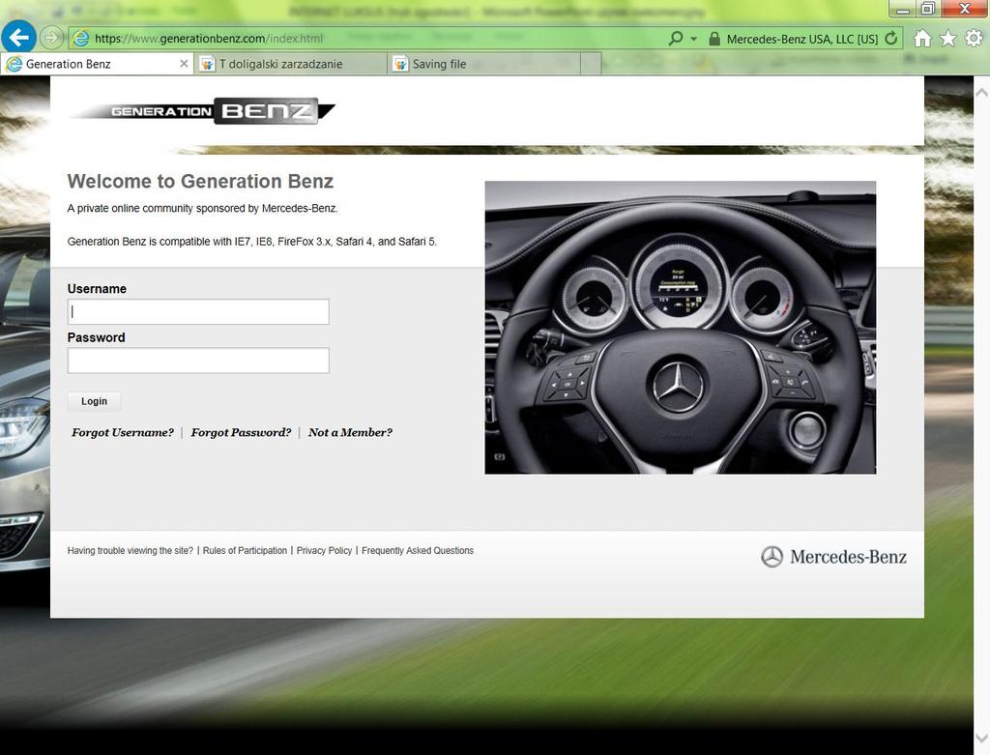The height and width of the screenshot is (755, 990).
Task: Switch to the Saving file tab
Action: click(483, 64)
